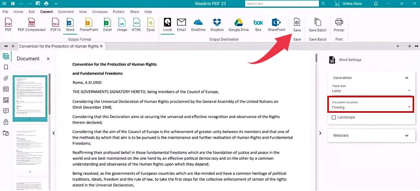Screen dimensions: 420x191
Task: Open quick access toolbar dropdown arrow
Action: (56, 4)
